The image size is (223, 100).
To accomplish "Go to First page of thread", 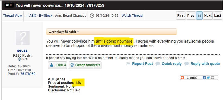I will 181,16.
